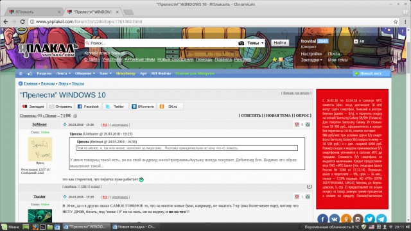Click the thumbs-up icon in the navbar
The height and width of the screenshot is (231, 411).
coord(30,73)
